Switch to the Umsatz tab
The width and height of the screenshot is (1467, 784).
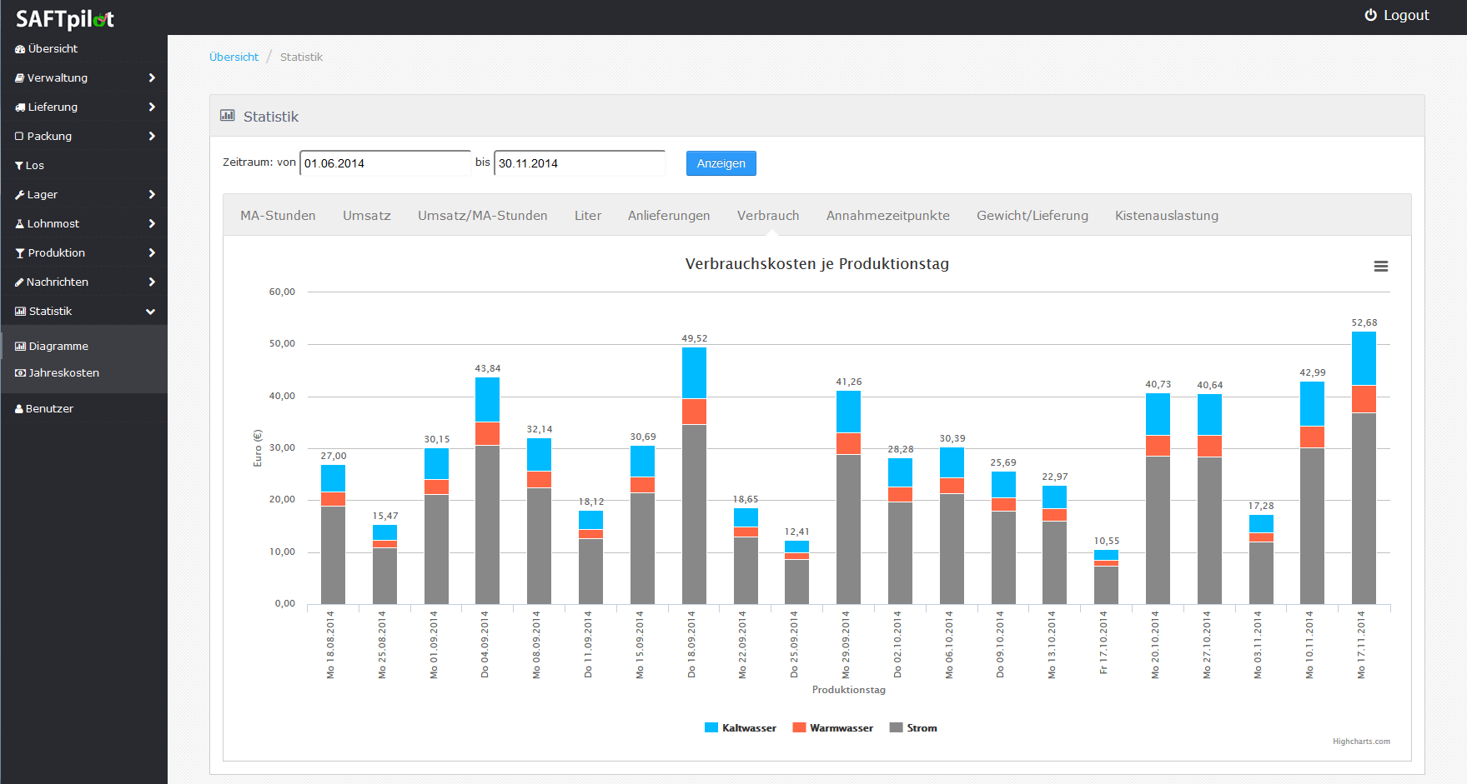coord(366,216)
